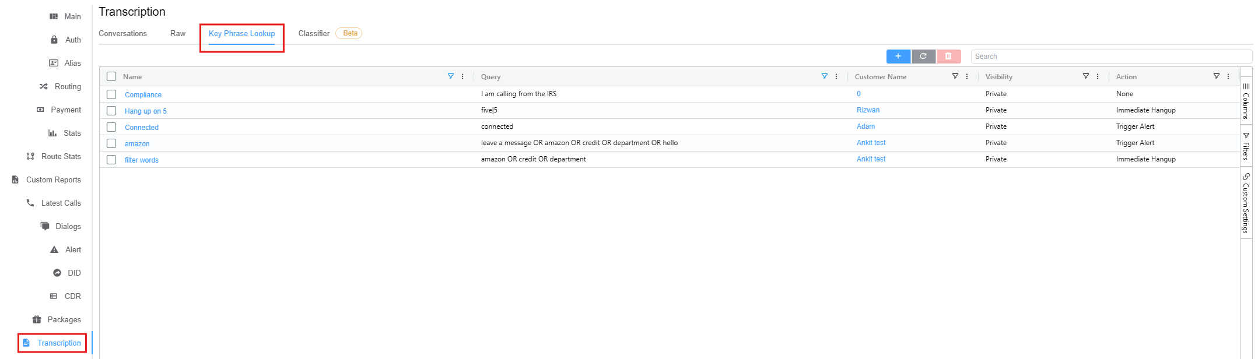
Task: Refresh the key phrase list
Action: click(x=923, y=57)
